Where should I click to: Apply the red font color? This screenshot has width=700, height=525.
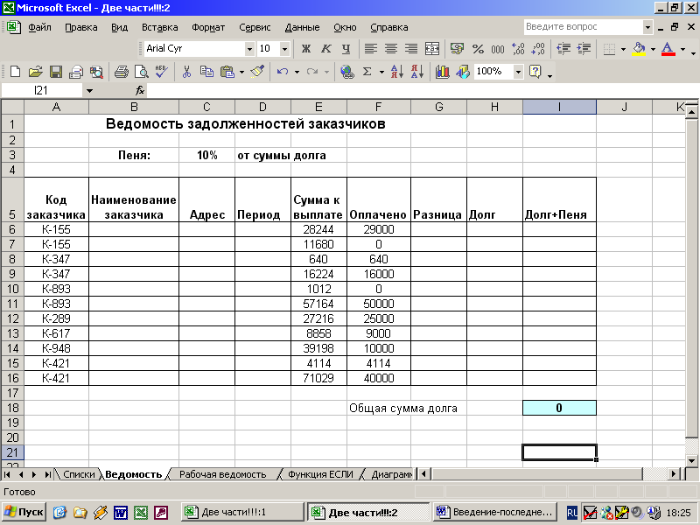tap(668, 48)
